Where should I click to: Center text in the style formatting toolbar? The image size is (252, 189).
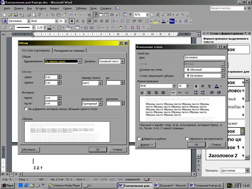(x=149, y=92)
